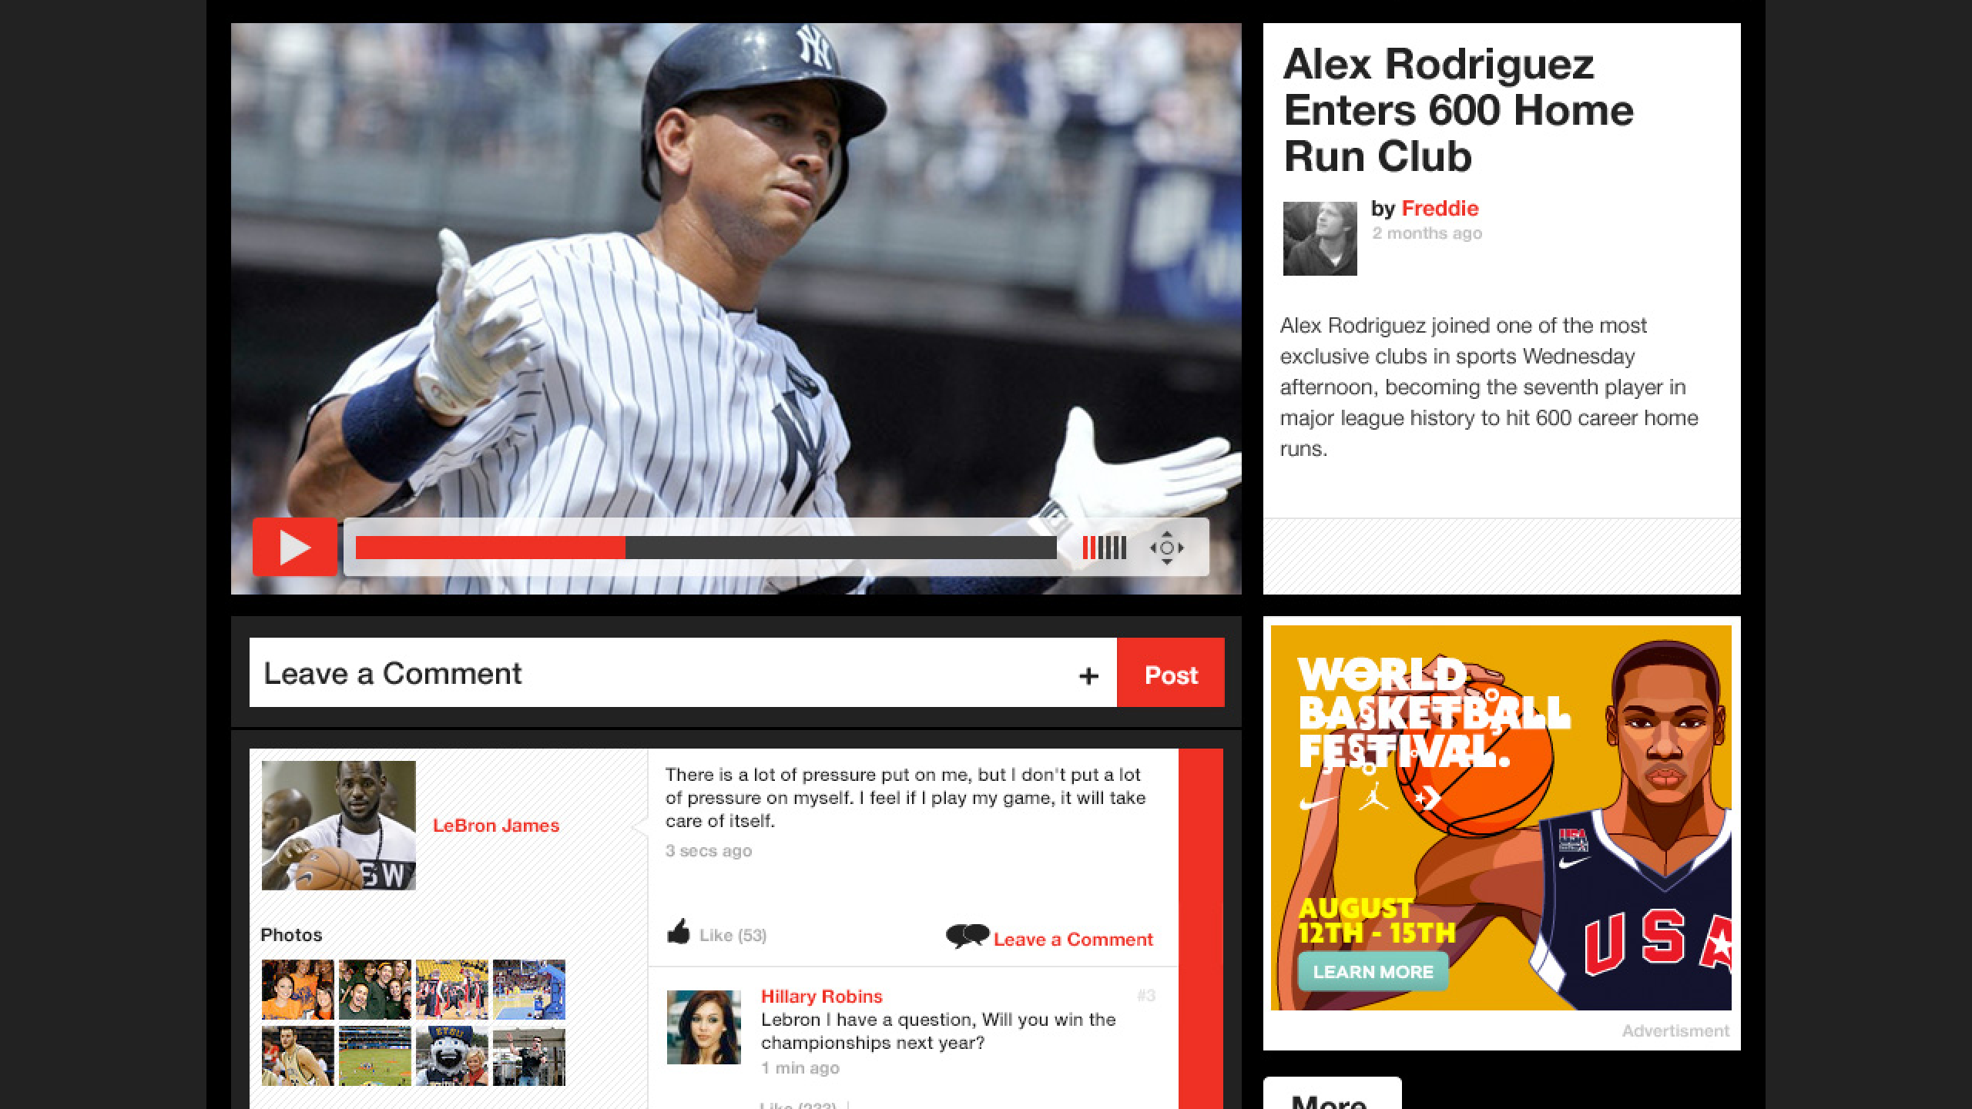The height and width of the screenshot is (1109, 1972).
Task: Click the video progress bar
Action: pos(705,548)
